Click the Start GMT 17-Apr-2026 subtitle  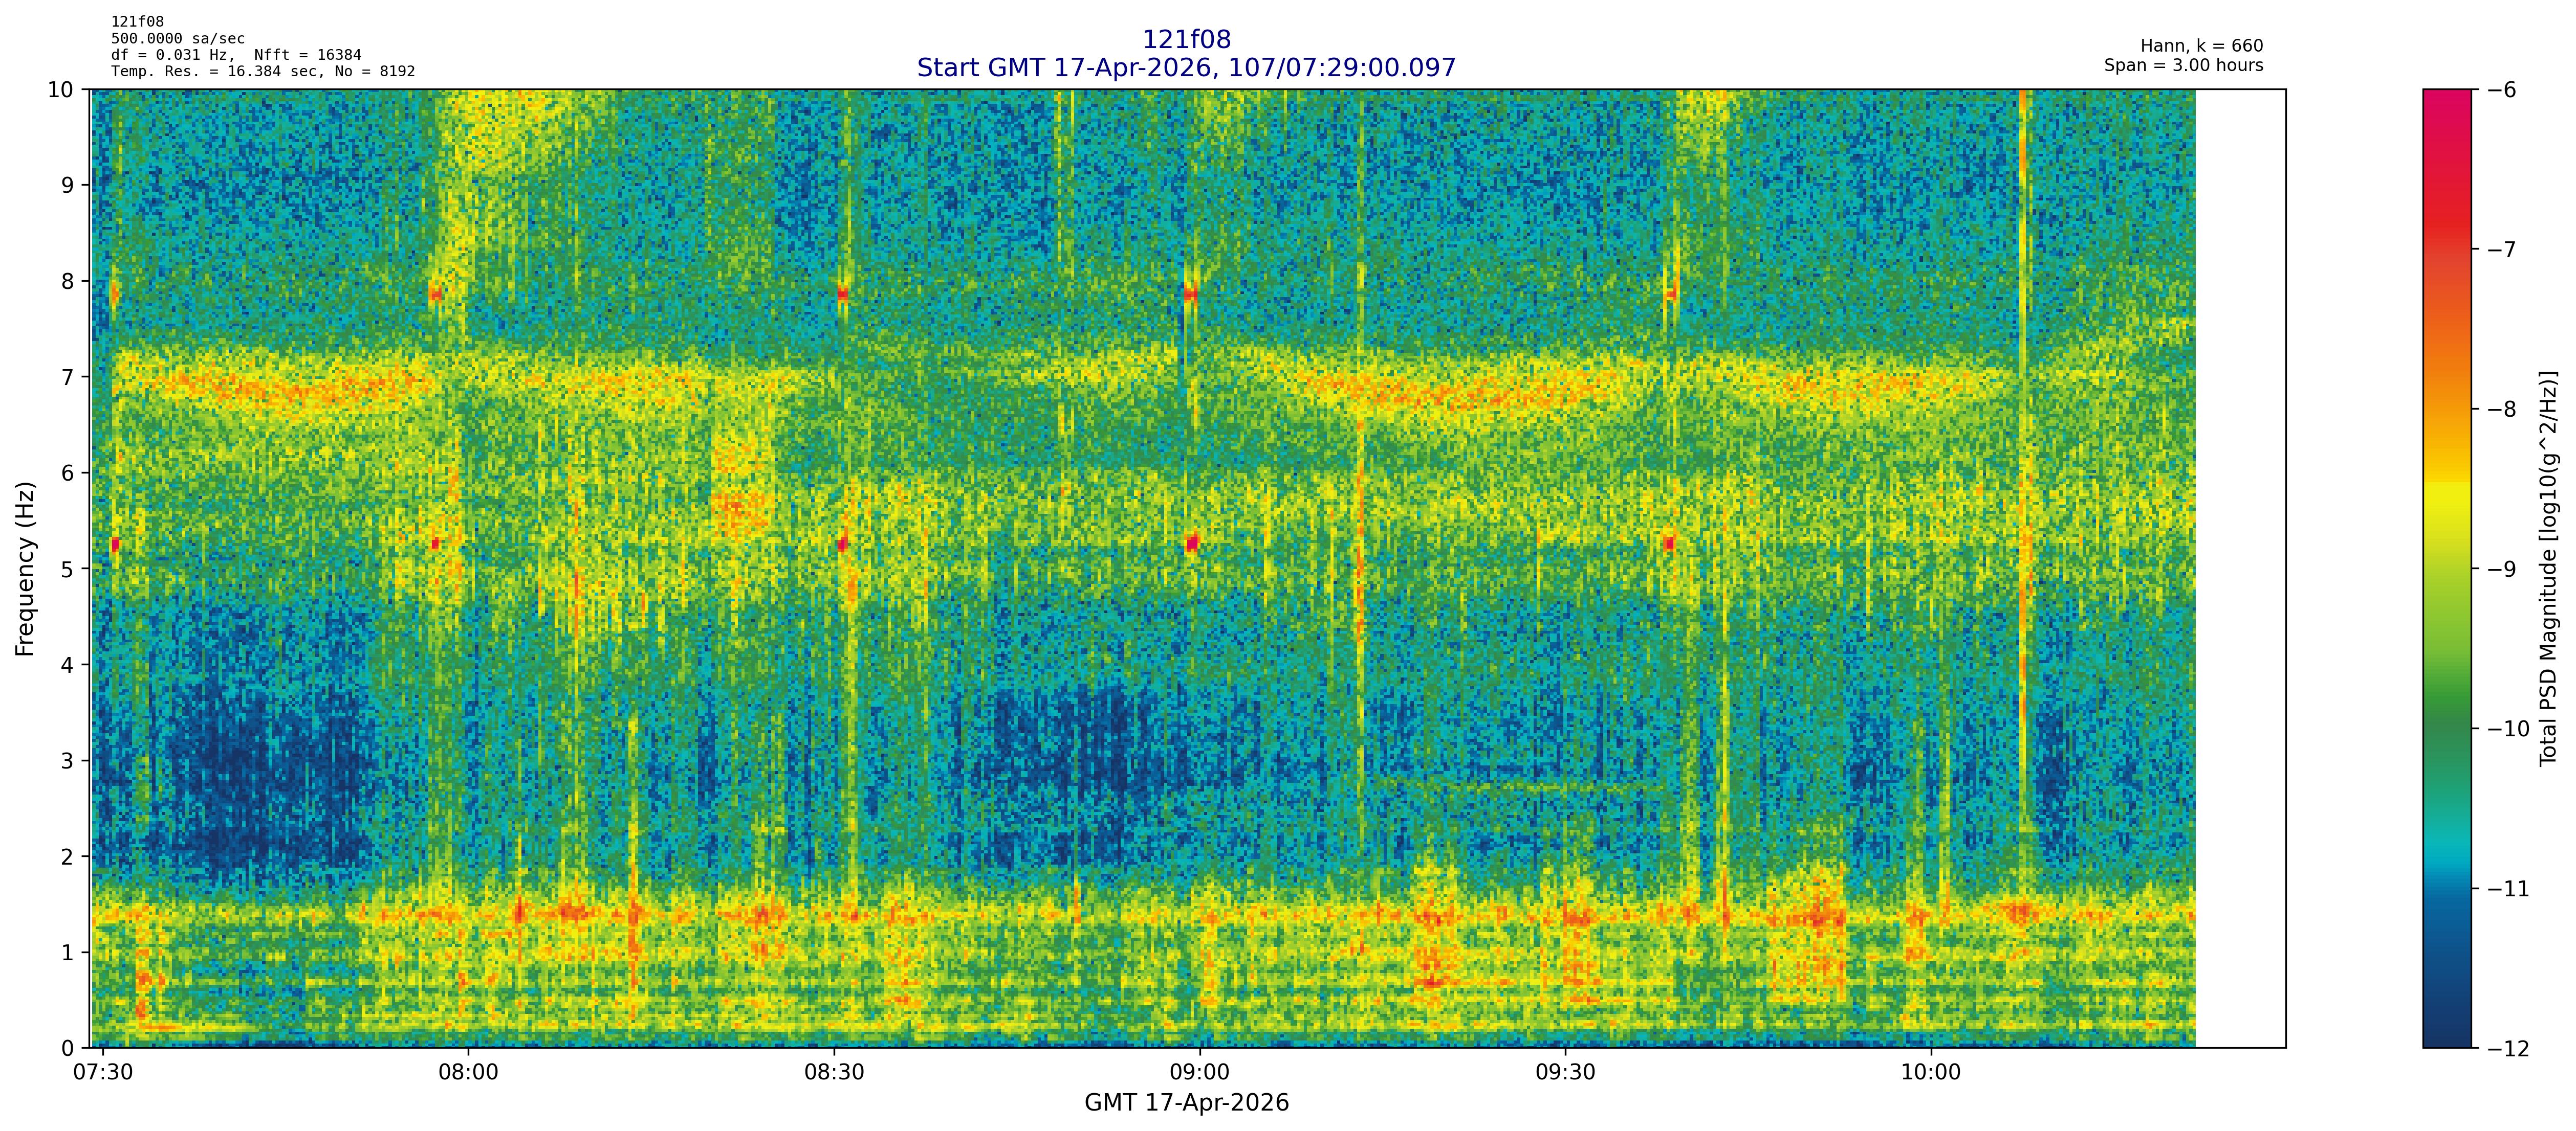coord(1186,68)
